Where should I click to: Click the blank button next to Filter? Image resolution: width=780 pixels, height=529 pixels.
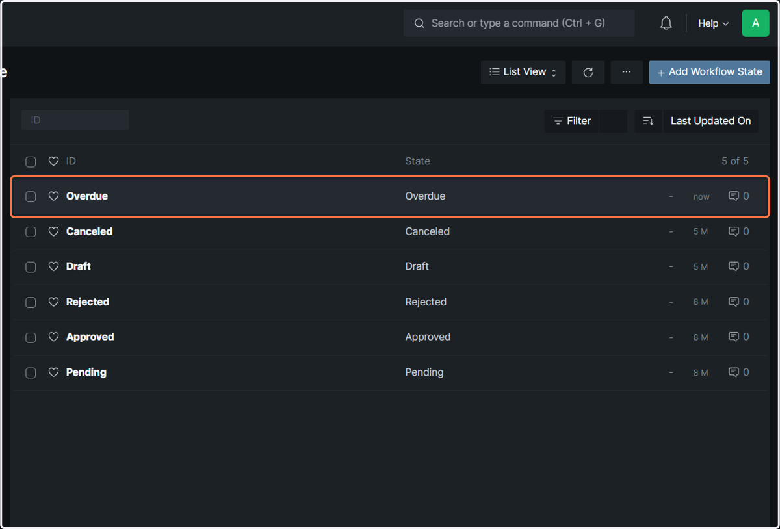614,121
